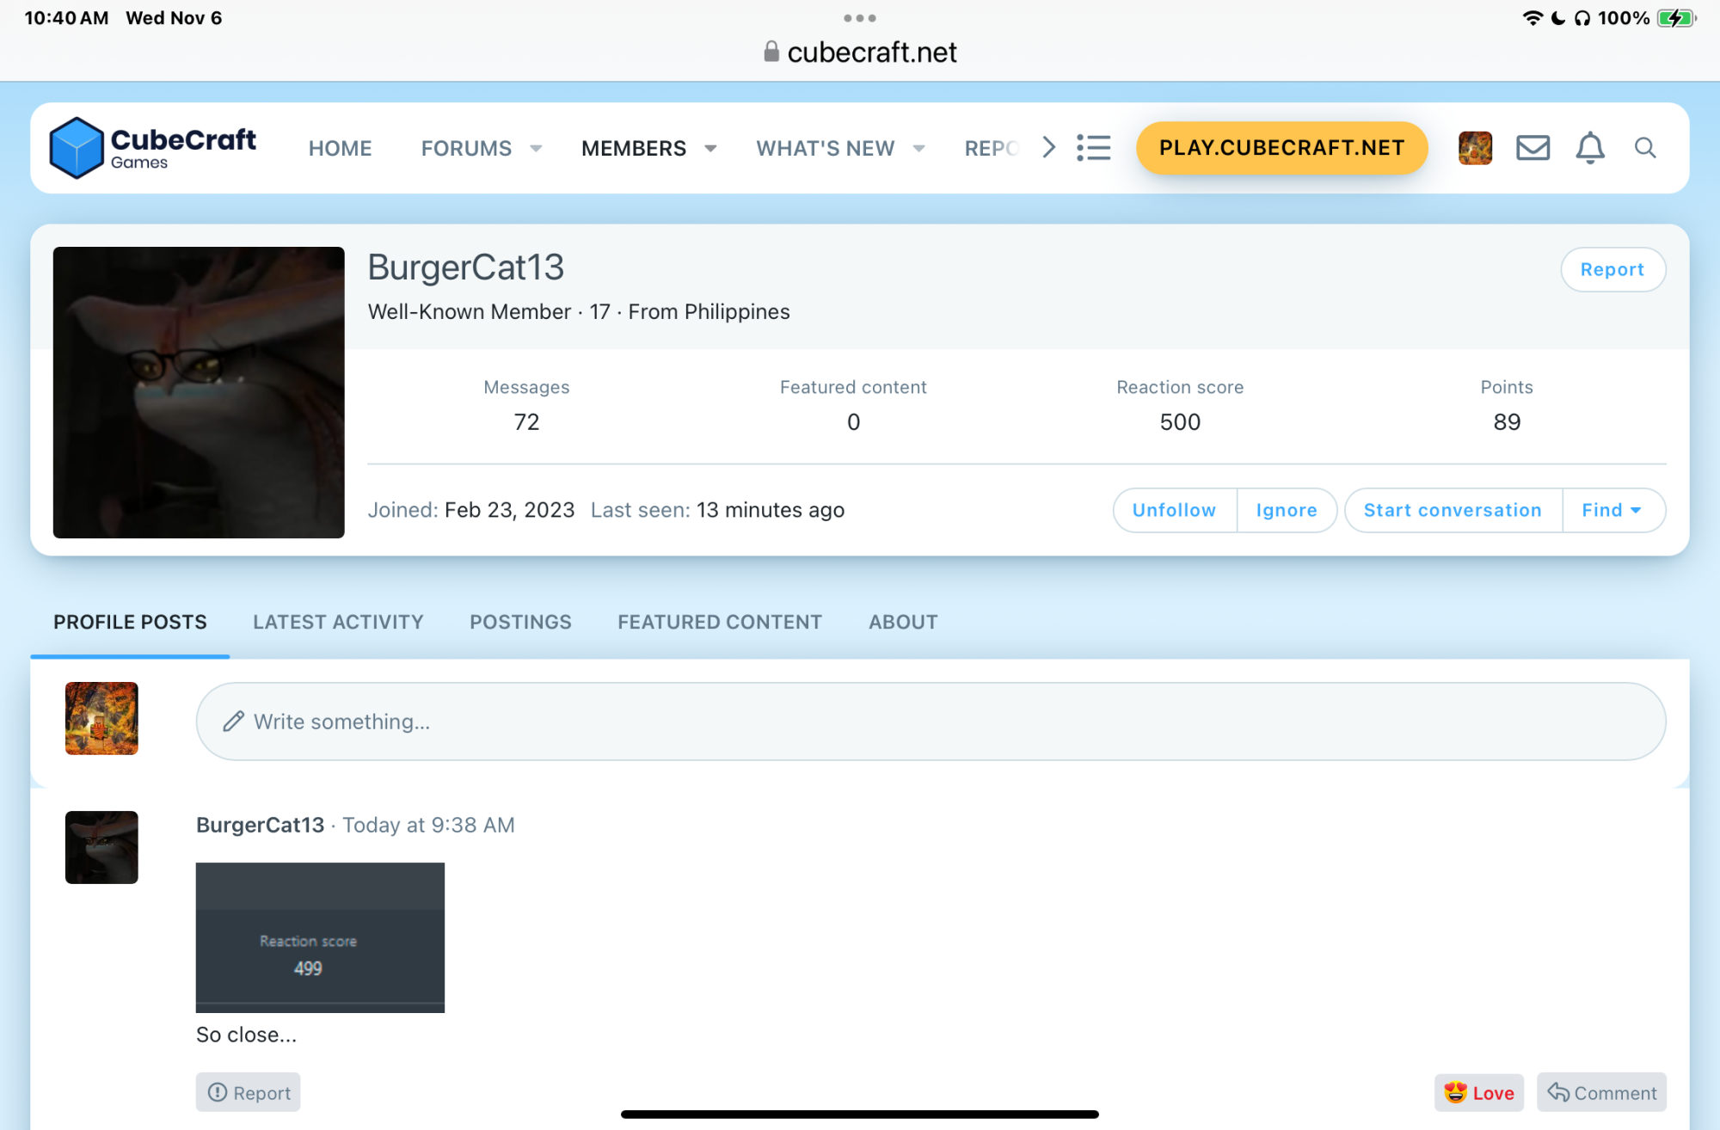Viewport: 1720px width, 1130px height.
Task: Click the 'Well-Known Member' user title
Action: (470, 311)
